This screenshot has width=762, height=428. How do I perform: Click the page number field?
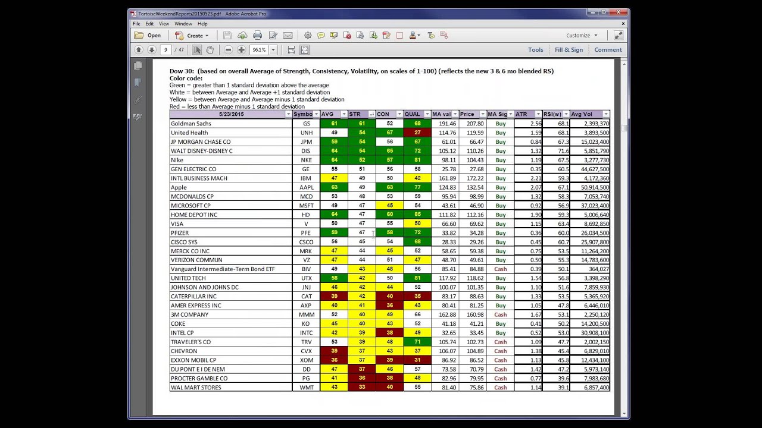(165, 50)
